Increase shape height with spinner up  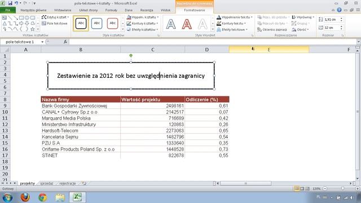(x=341, y=19)
